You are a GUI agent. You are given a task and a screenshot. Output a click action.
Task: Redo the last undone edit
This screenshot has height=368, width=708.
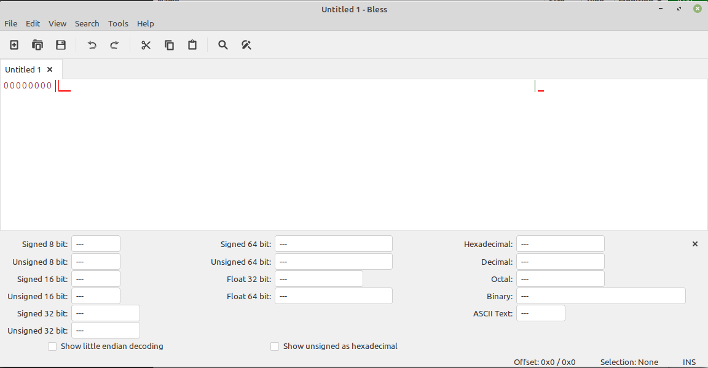[114, 45]
